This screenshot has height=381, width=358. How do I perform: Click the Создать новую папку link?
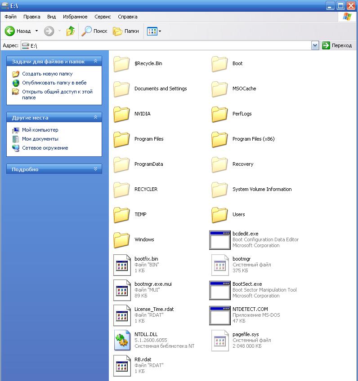click(47, 74)
